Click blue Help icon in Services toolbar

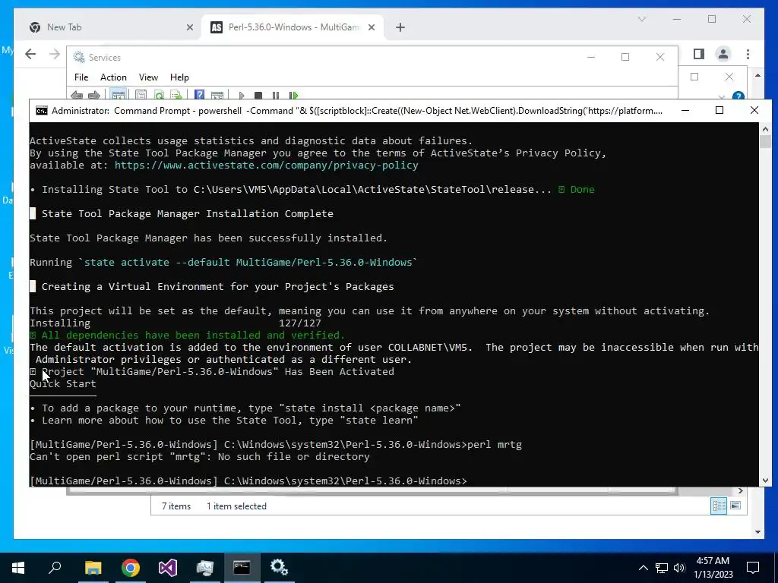point(200,95)
